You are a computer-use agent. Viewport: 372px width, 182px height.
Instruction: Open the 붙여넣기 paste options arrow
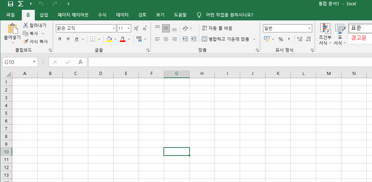point(13,43)
